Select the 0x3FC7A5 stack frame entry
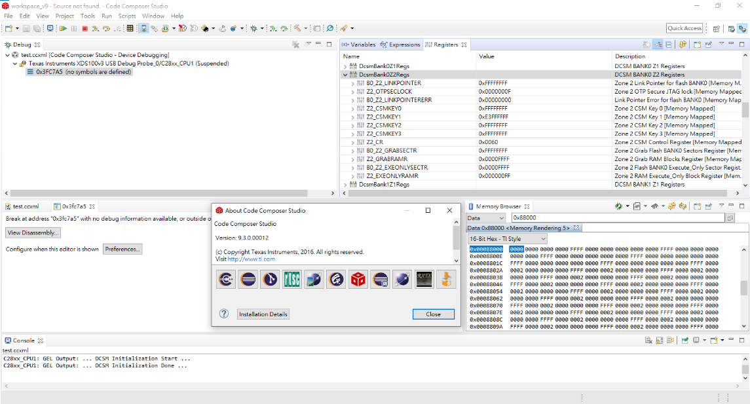 click(x=79, y=72)
